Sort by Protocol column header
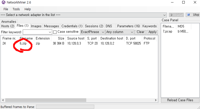This screenshot has height=109, width=200. point(149,38)
